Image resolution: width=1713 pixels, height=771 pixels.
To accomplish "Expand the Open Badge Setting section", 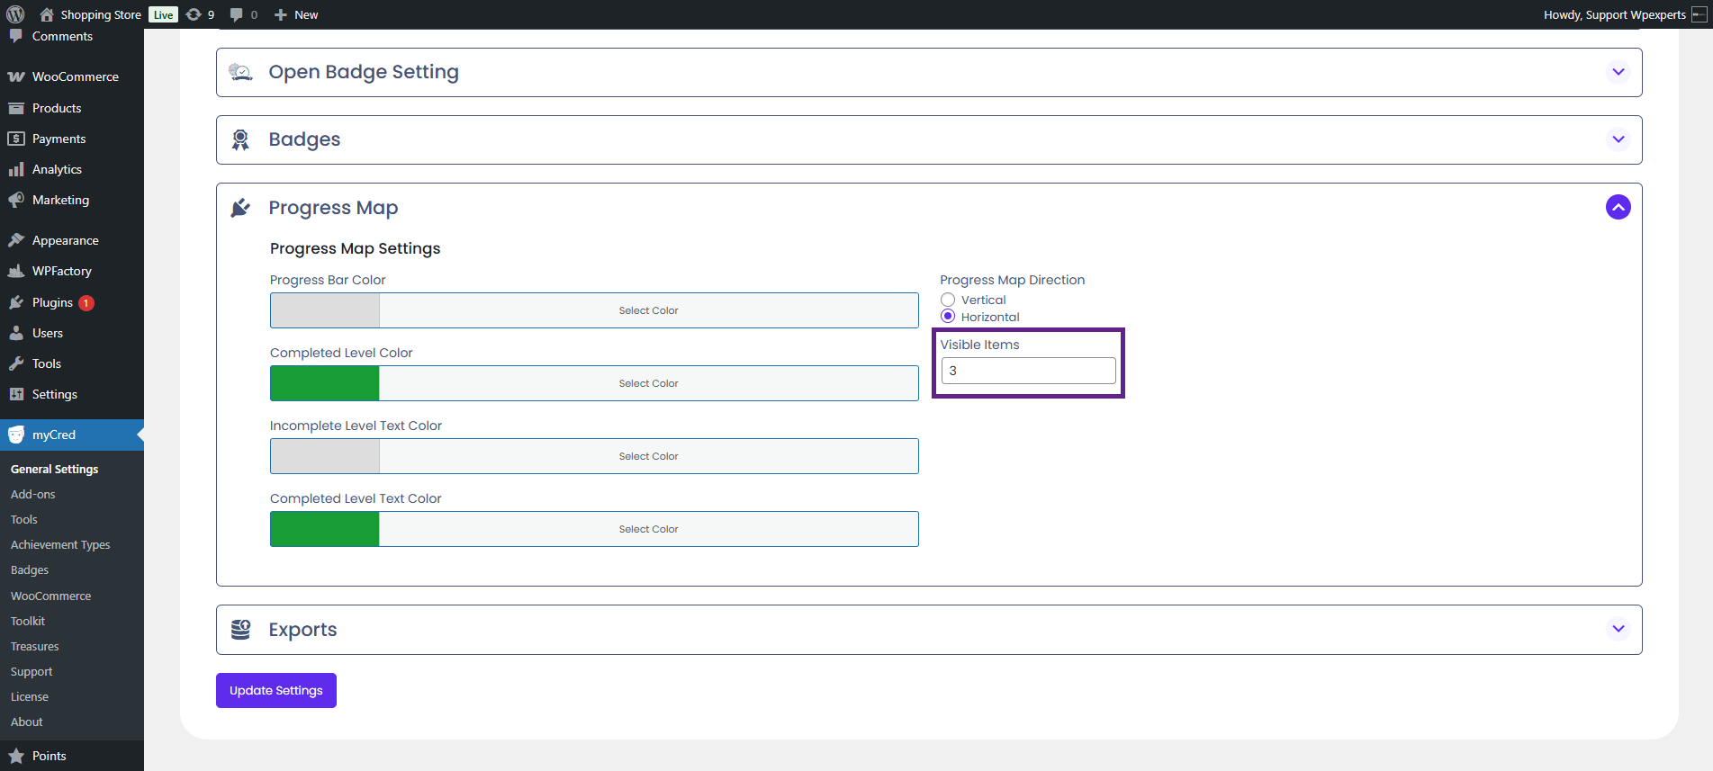I will [1618, 72].
